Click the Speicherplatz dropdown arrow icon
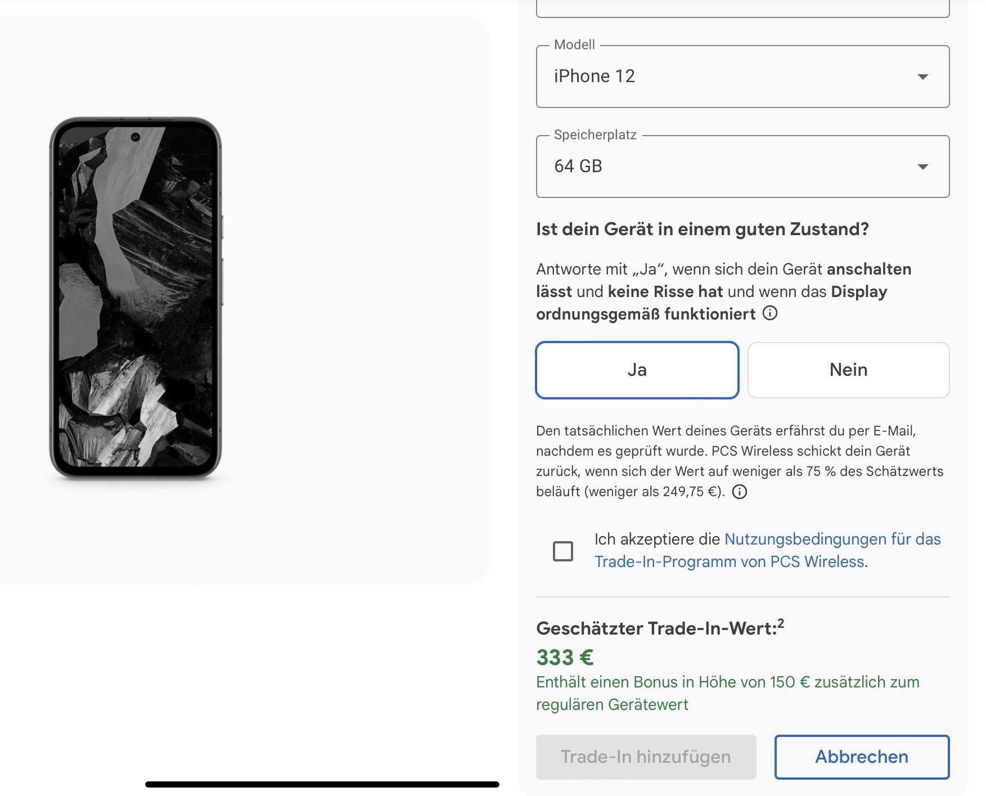This screenshot has height=796, width=986. (x=922, y=167)
